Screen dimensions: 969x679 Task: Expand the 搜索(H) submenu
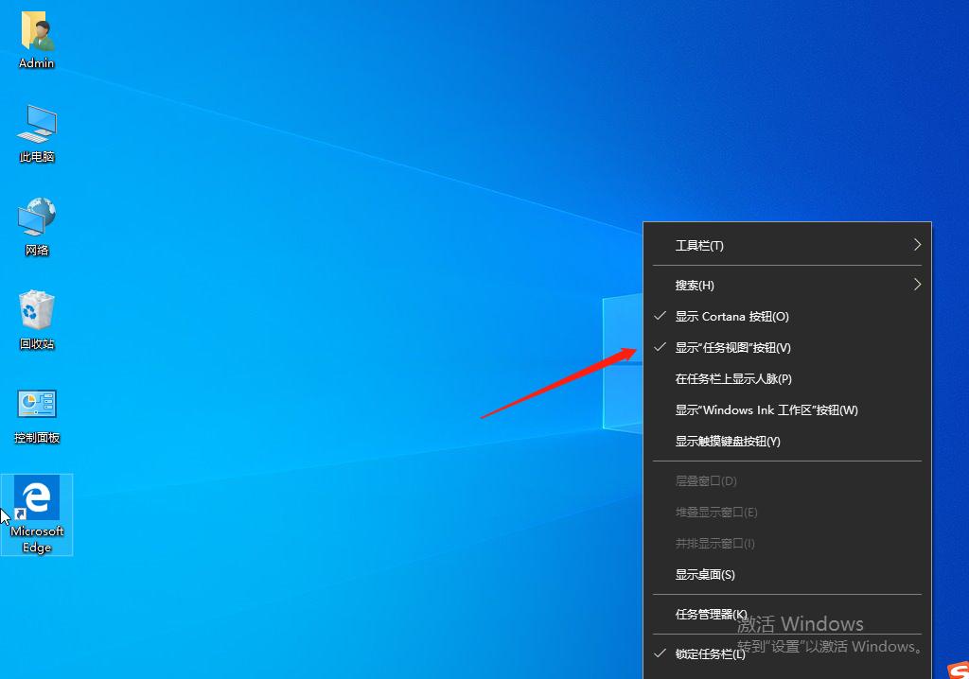pos(786,285)
